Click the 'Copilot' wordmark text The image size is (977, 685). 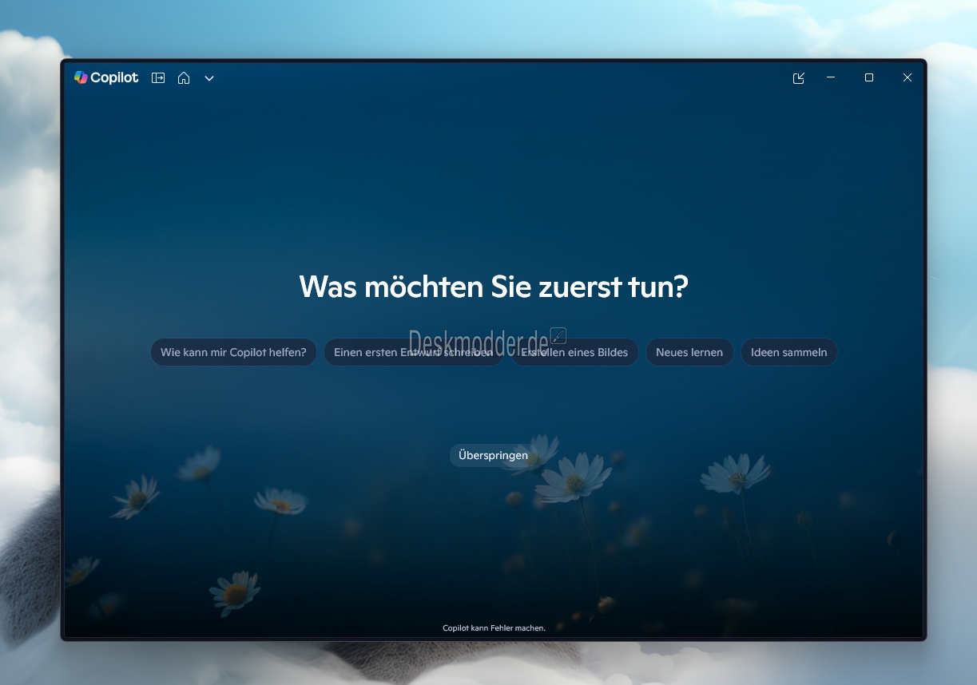point(114,78)
